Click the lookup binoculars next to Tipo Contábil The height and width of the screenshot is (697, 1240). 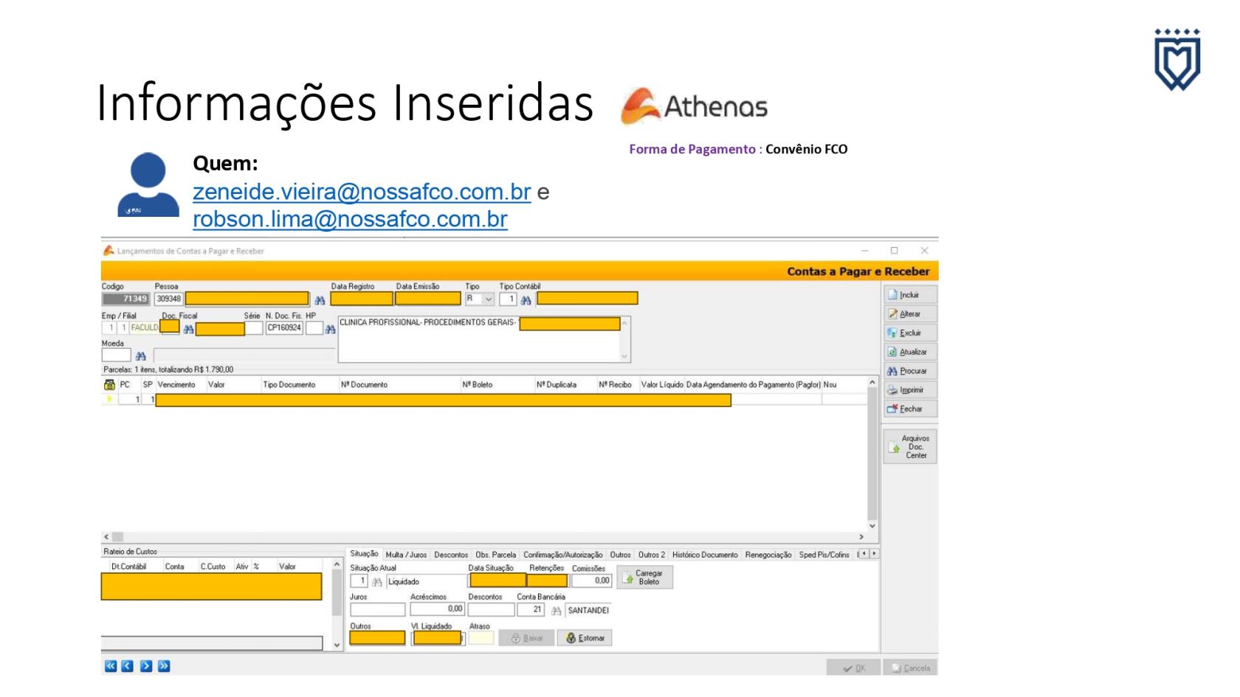526,300
